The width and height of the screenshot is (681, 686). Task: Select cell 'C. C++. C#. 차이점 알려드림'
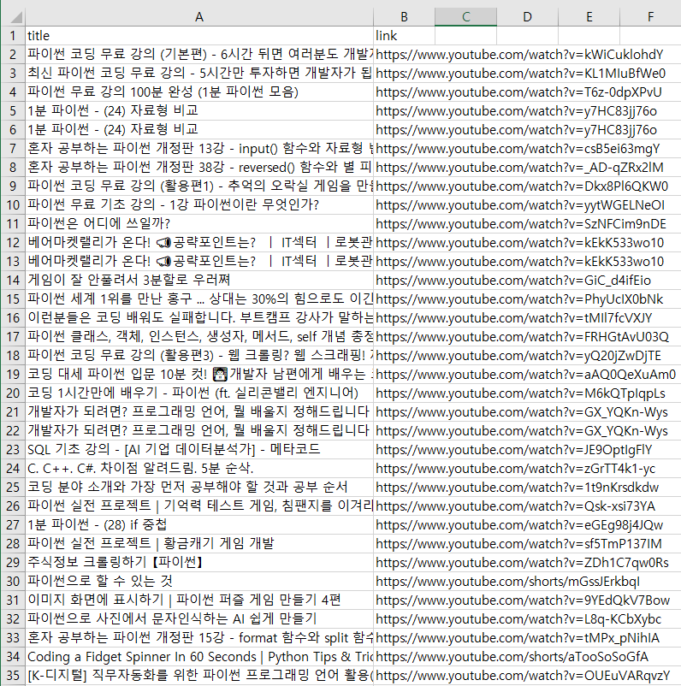click(x=199, y=468)
